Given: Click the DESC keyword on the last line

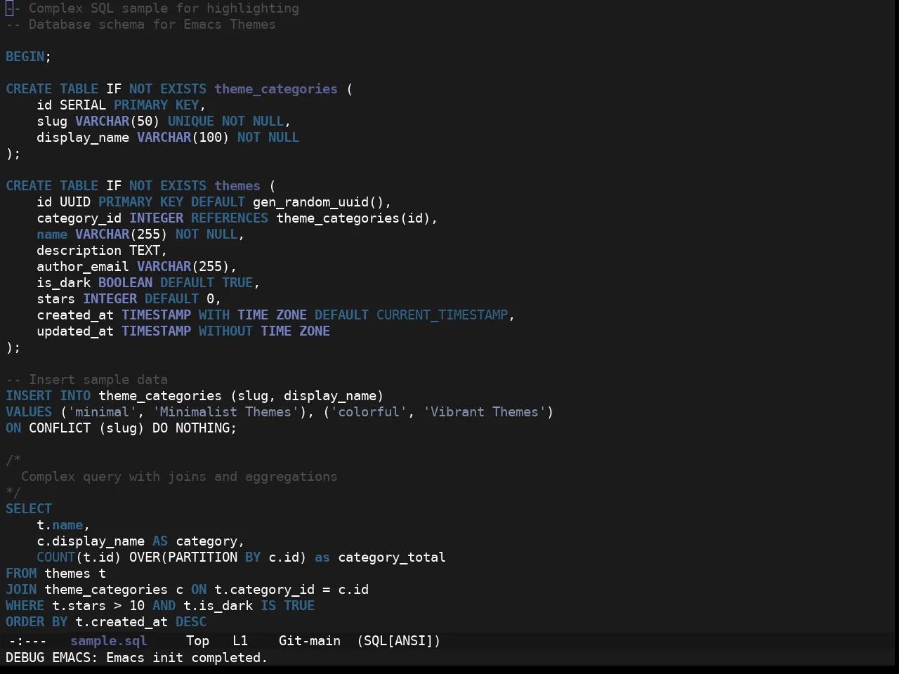Looking at the screenshot, I should [x=191, y=621].
